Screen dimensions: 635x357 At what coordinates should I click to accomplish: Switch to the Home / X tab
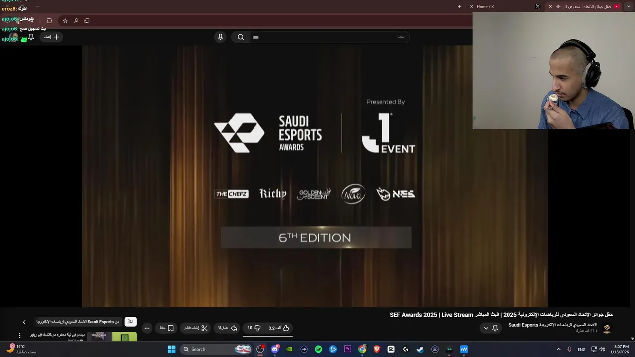point(505,6)
